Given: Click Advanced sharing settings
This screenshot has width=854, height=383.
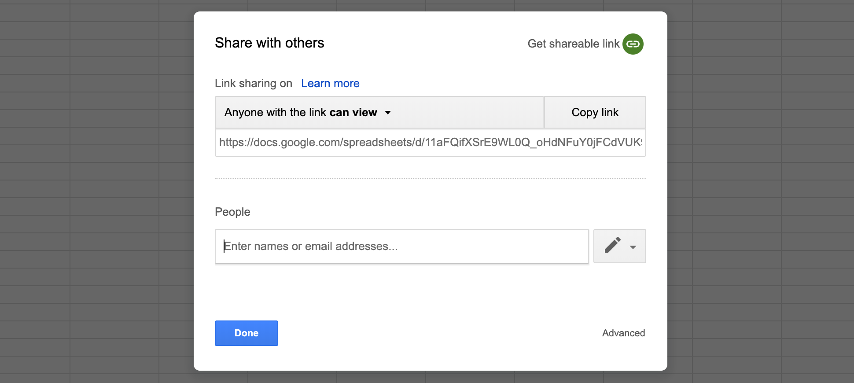Looking at the screenshot, I should click(623, 333).
